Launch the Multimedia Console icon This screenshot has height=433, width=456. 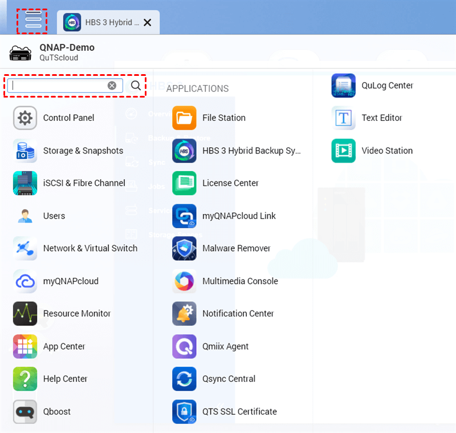(184, 281)
